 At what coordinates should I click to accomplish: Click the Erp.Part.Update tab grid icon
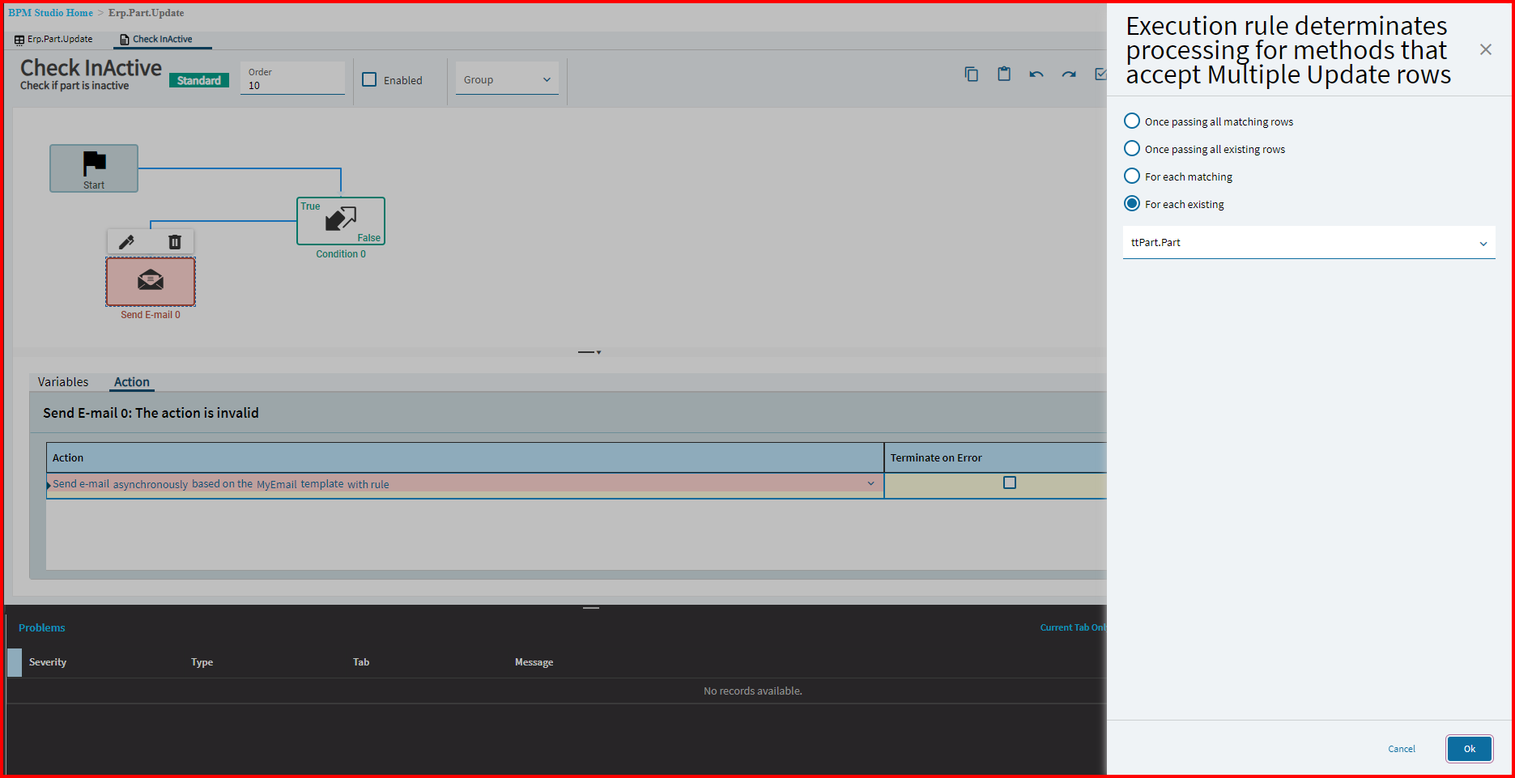[19, 40]
